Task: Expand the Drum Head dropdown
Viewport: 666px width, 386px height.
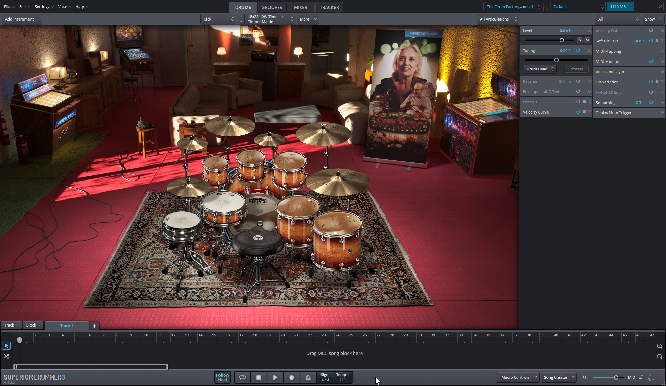Action: [x=540, y=69]
